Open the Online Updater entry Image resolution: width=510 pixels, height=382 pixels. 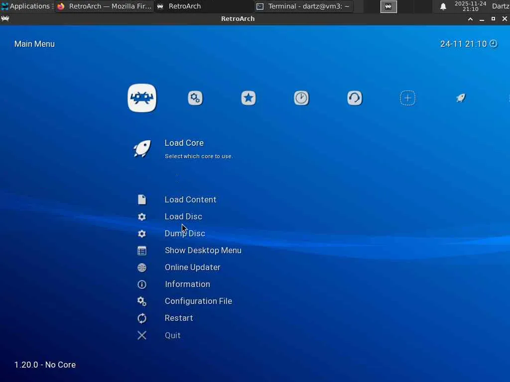(193, 267)
